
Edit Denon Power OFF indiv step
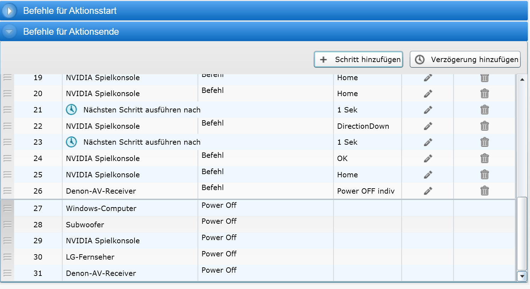428,191
